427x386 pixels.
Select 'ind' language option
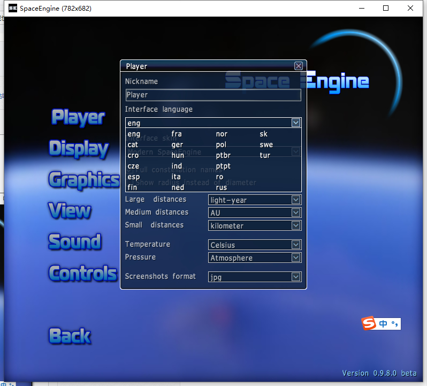177,166
